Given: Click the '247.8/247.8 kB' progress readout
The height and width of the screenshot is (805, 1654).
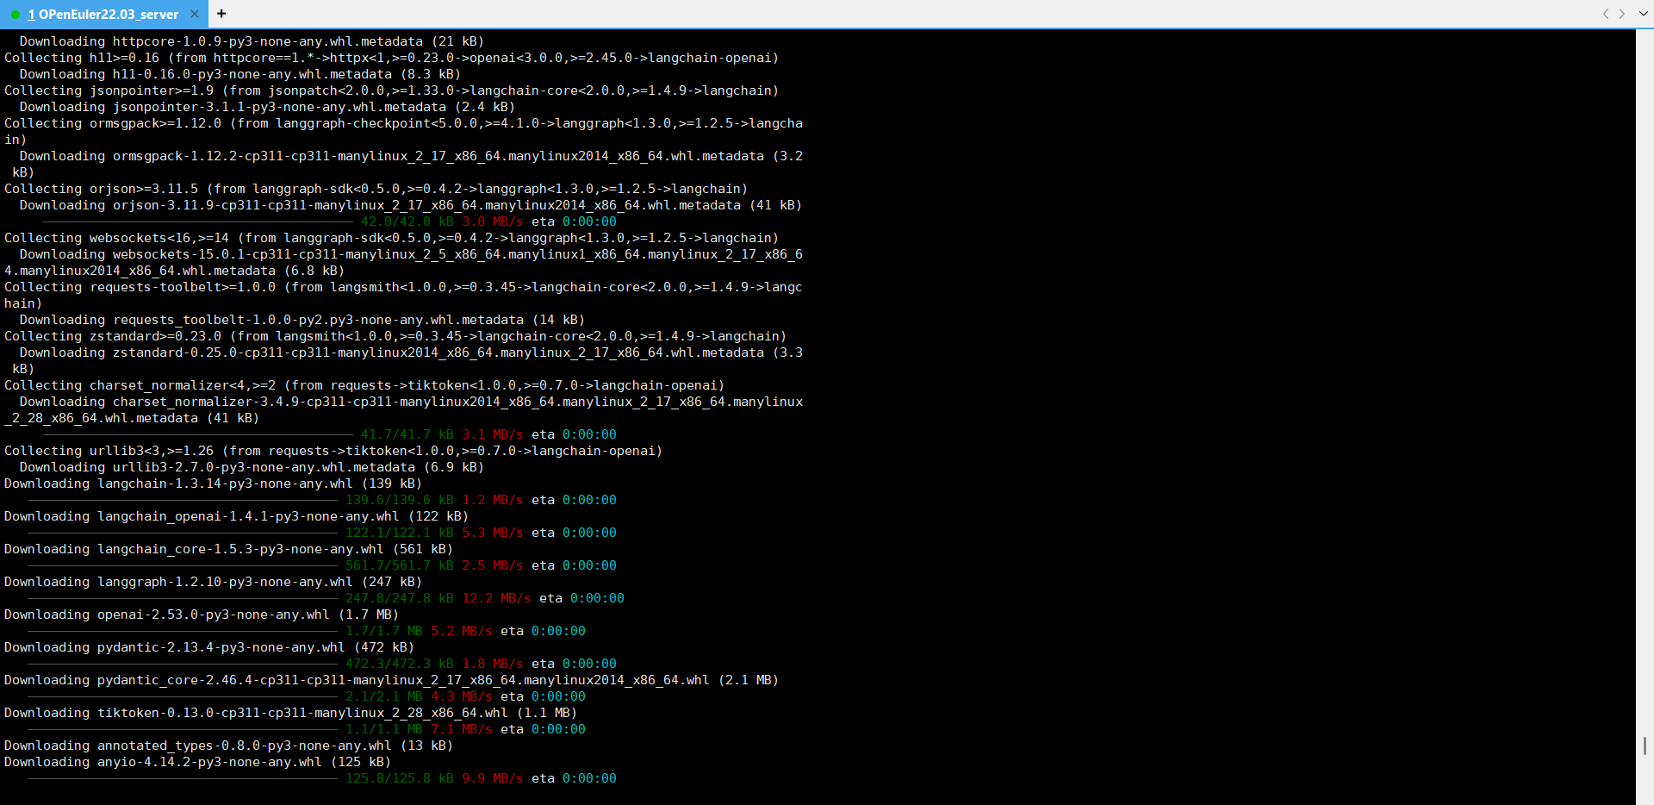Looking at the screenshot, I should (x=399, y=598).
